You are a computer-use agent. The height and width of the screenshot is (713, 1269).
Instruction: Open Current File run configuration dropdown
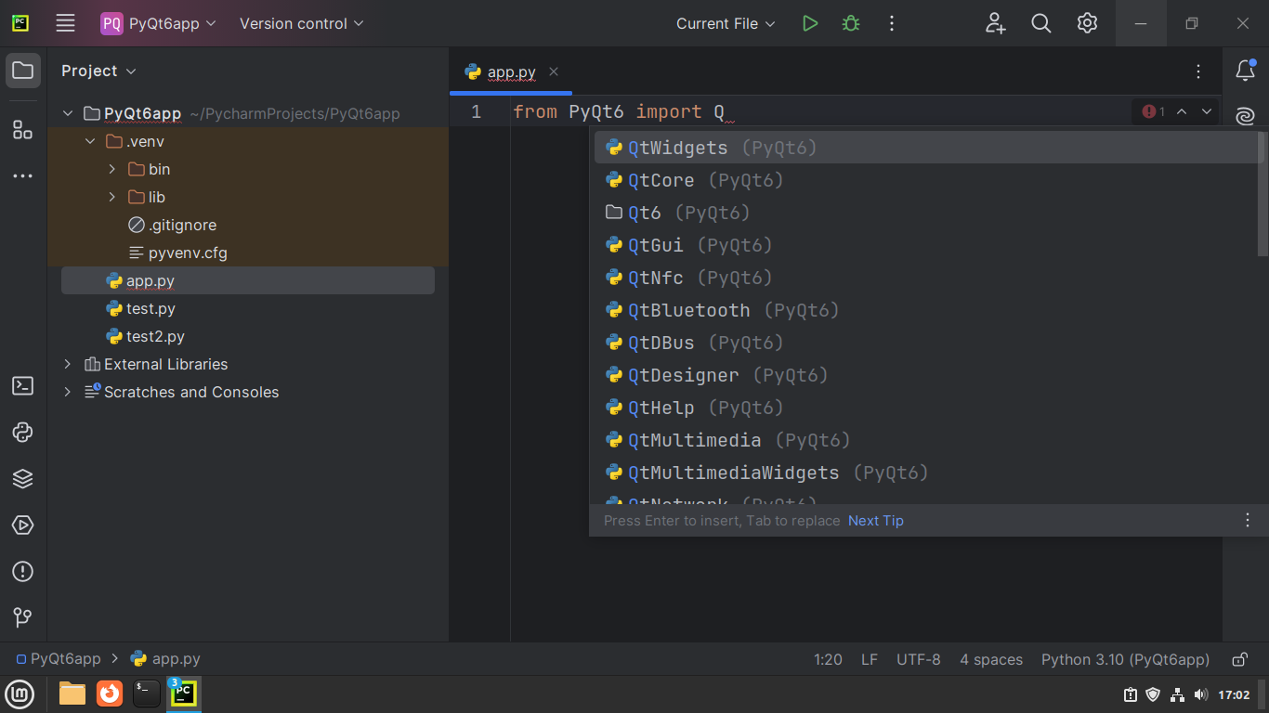point(726,23)
